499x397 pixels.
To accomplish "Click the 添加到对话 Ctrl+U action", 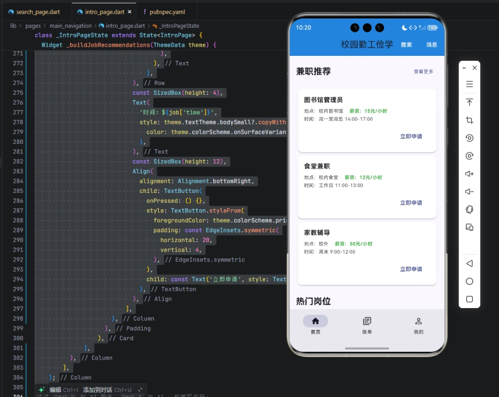I will point(107,390).
